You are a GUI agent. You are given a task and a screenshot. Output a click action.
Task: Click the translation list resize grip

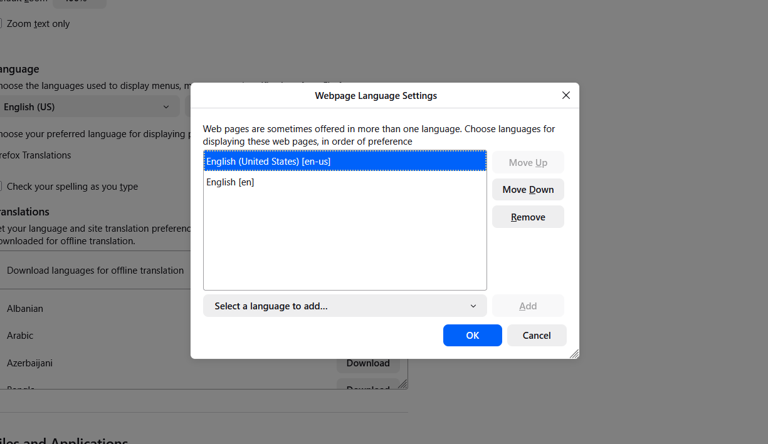point(402,384)
